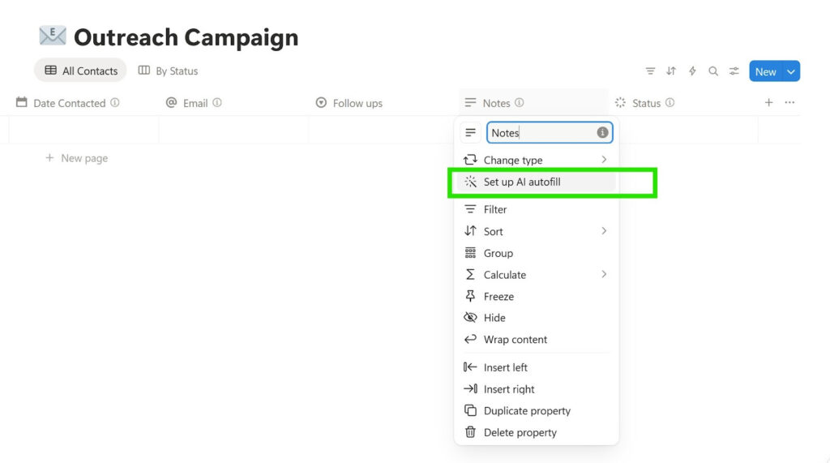Open the view settings sliders icon
This screenshot has width=830, height=463.
pos(734,71)
